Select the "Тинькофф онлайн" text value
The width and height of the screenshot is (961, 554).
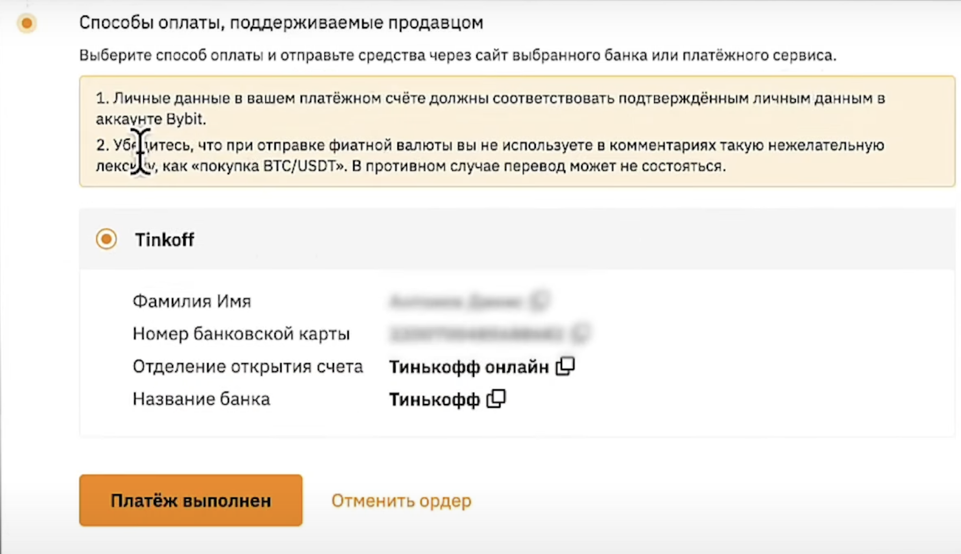[469, 367]
